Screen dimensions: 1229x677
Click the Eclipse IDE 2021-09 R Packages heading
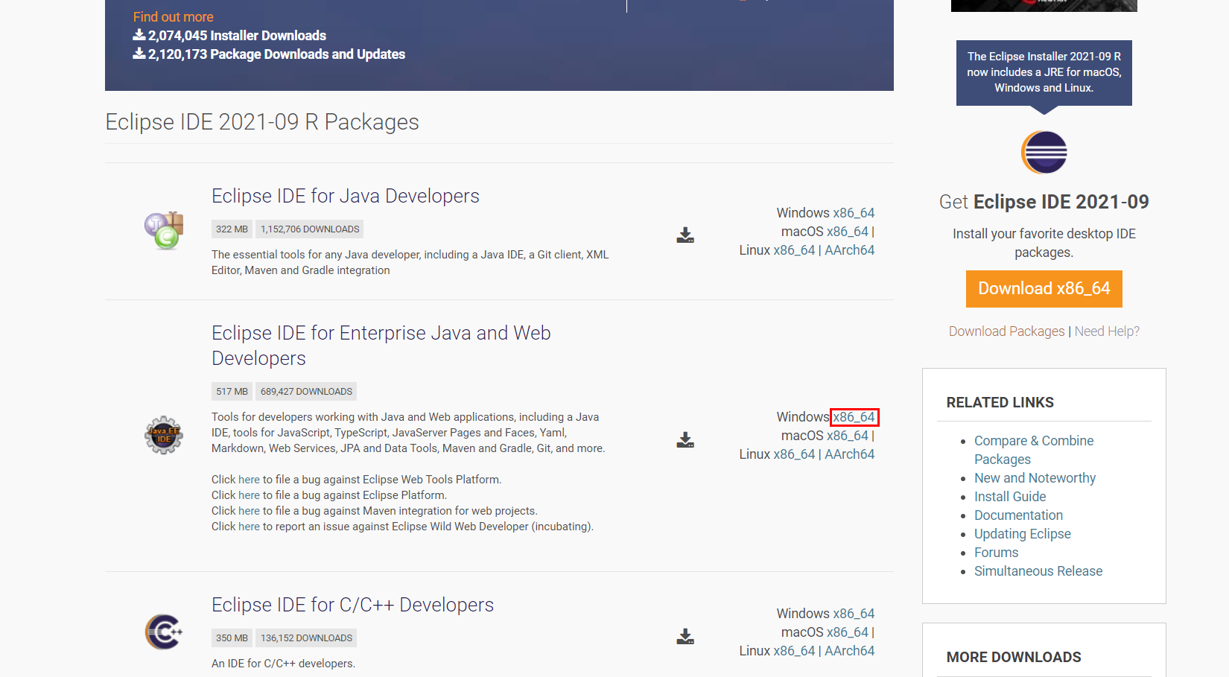pos(262,122)
